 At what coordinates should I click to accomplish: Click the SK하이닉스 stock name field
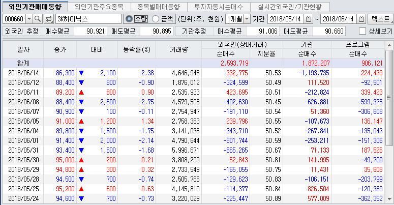pyautogui.click(x=88, y=19)
